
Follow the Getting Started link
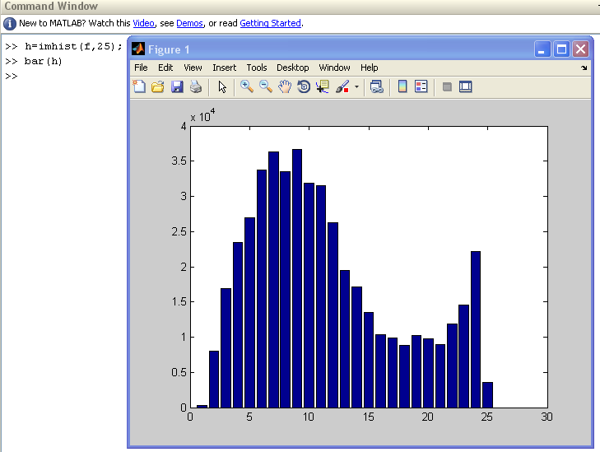pos(270,23)
